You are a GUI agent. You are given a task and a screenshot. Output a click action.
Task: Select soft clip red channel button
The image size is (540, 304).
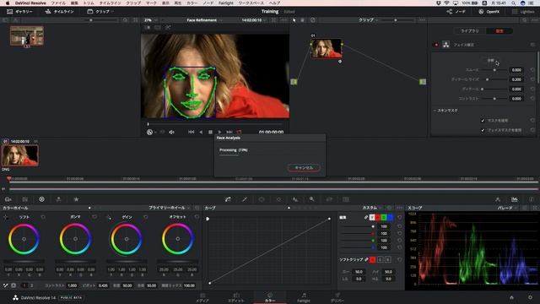[x=373, y=259]
